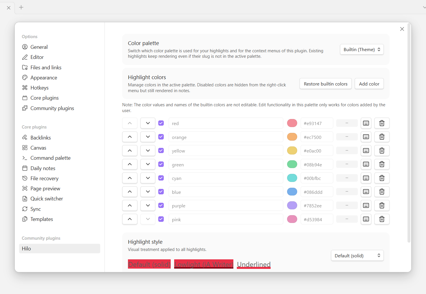Open the purple row's keyboard shortcut icon
Image resolution: width=426 pixels, height=294 pixels.
tap(366, 205)
